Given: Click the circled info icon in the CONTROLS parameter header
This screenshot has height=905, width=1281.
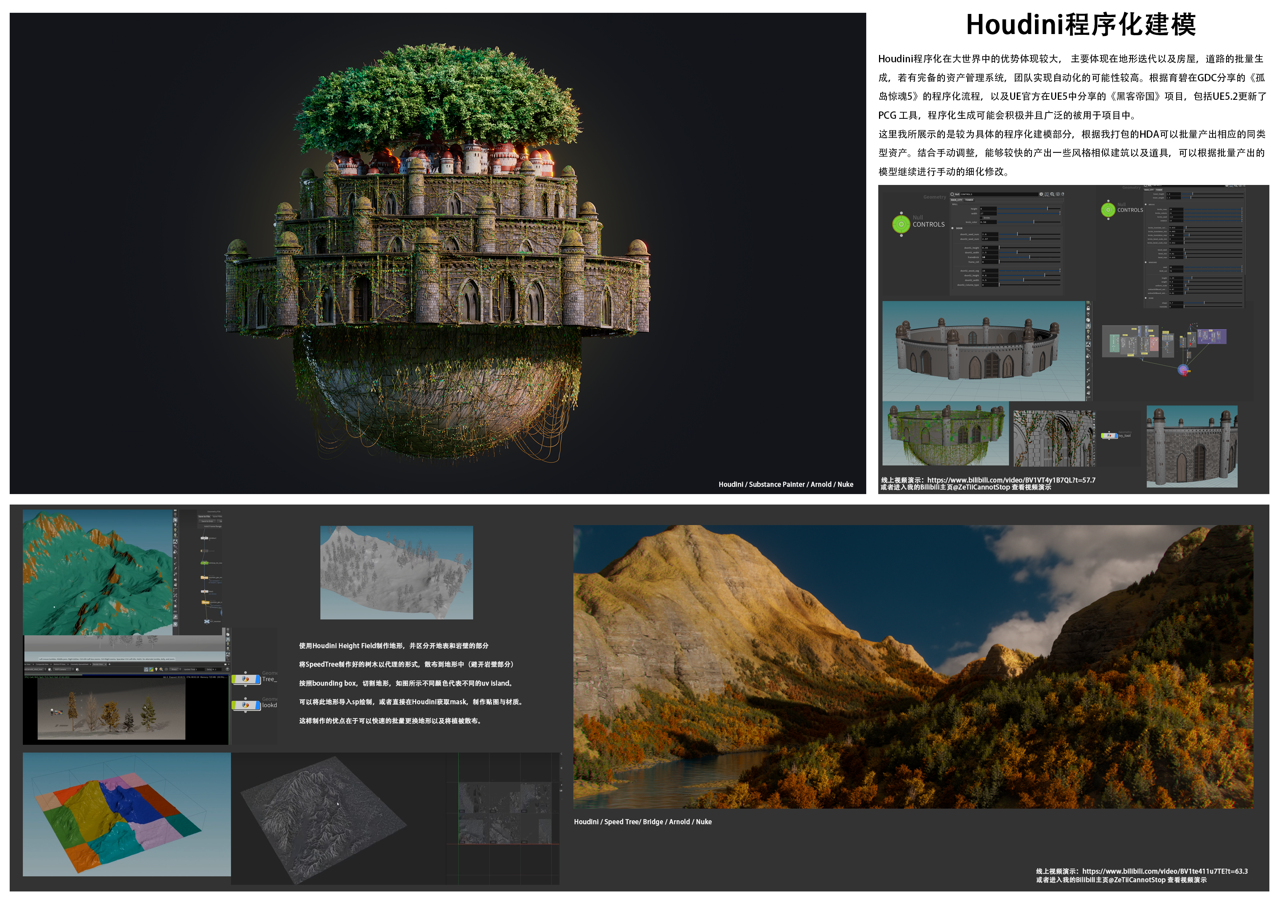Looking at the screenshot, I should pos(1058,194).
